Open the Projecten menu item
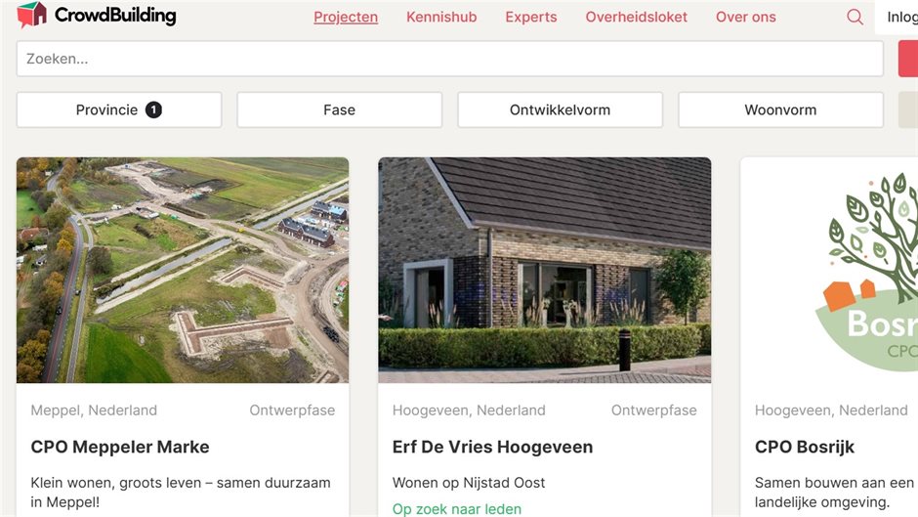918x517 pixels. (346, 17)
